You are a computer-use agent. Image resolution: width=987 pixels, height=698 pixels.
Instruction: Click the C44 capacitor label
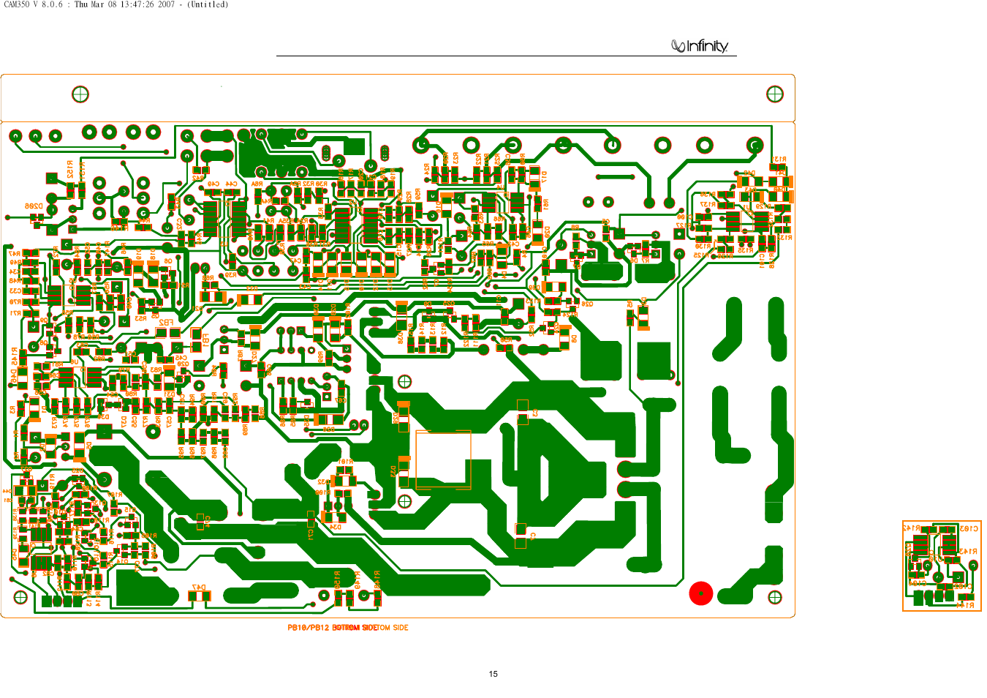pos(231,184)
